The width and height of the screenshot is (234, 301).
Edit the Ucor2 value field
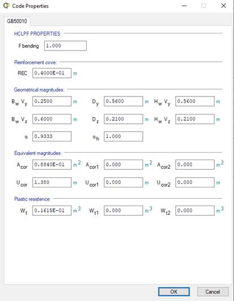pos(195,182)
